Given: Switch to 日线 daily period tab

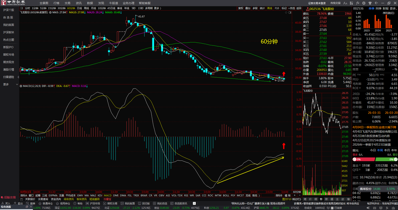Looking at the screenshot, I should click(x=79, y=8).
